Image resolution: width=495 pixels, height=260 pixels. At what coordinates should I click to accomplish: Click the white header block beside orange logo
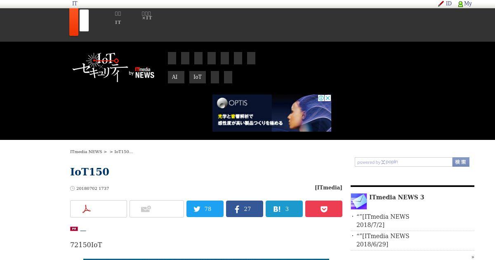pos(84,21)
